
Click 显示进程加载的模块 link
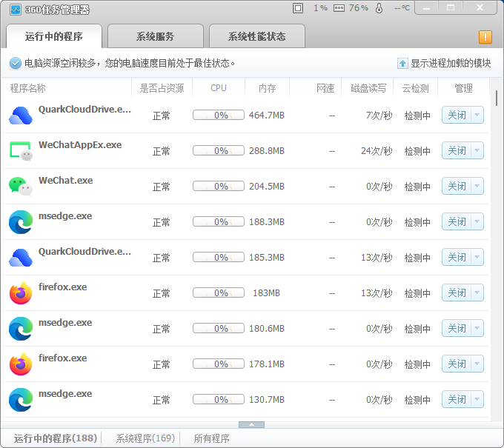click(451, 63)
